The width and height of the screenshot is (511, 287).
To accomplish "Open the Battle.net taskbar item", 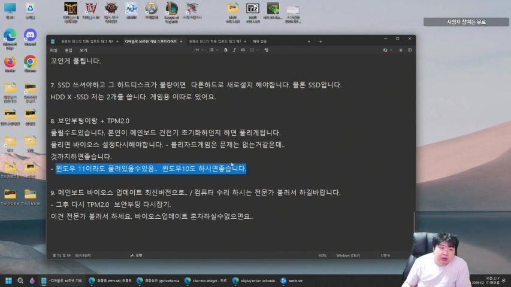I will click(x=292, y=280).
